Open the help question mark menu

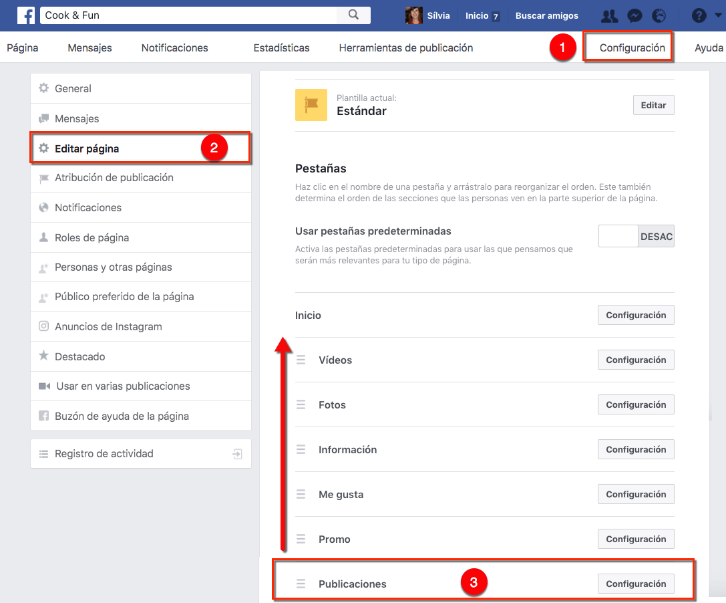699,15
